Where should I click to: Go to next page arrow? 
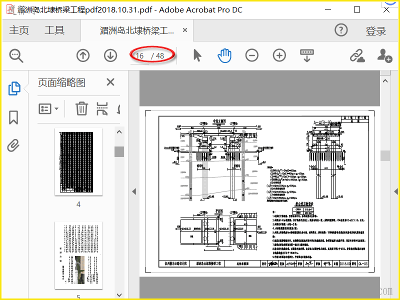110,55
